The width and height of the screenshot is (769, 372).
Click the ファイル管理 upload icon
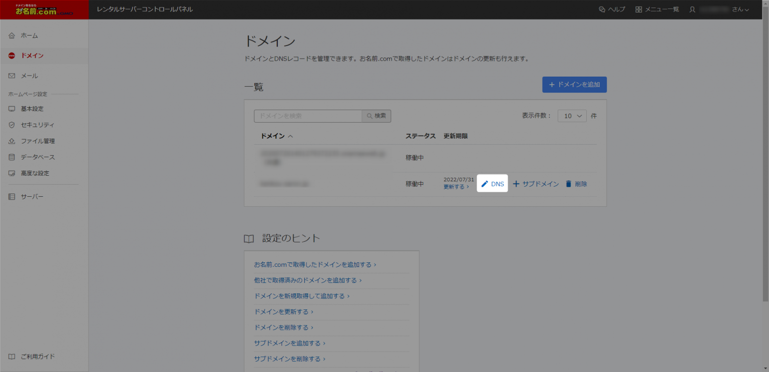[x=12, y=141]
